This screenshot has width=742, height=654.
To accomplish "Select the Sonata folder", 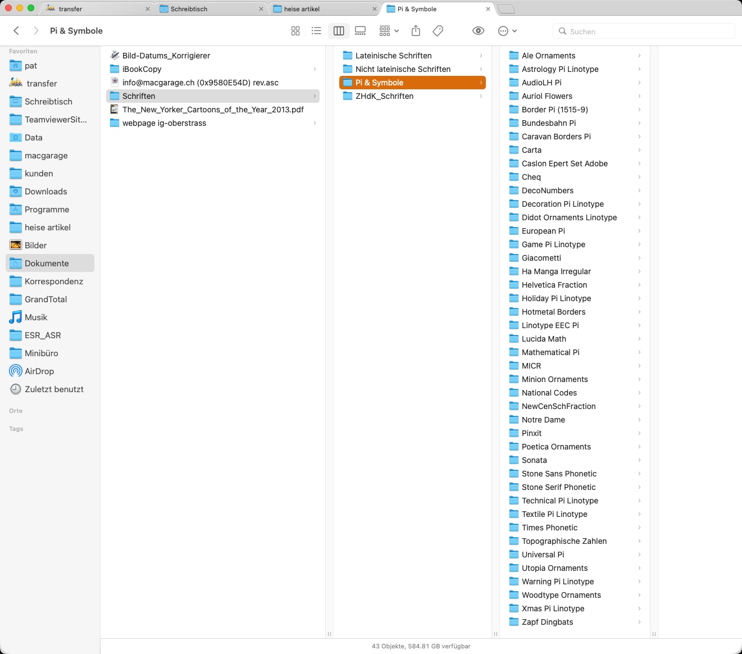I will pos(575,460).
